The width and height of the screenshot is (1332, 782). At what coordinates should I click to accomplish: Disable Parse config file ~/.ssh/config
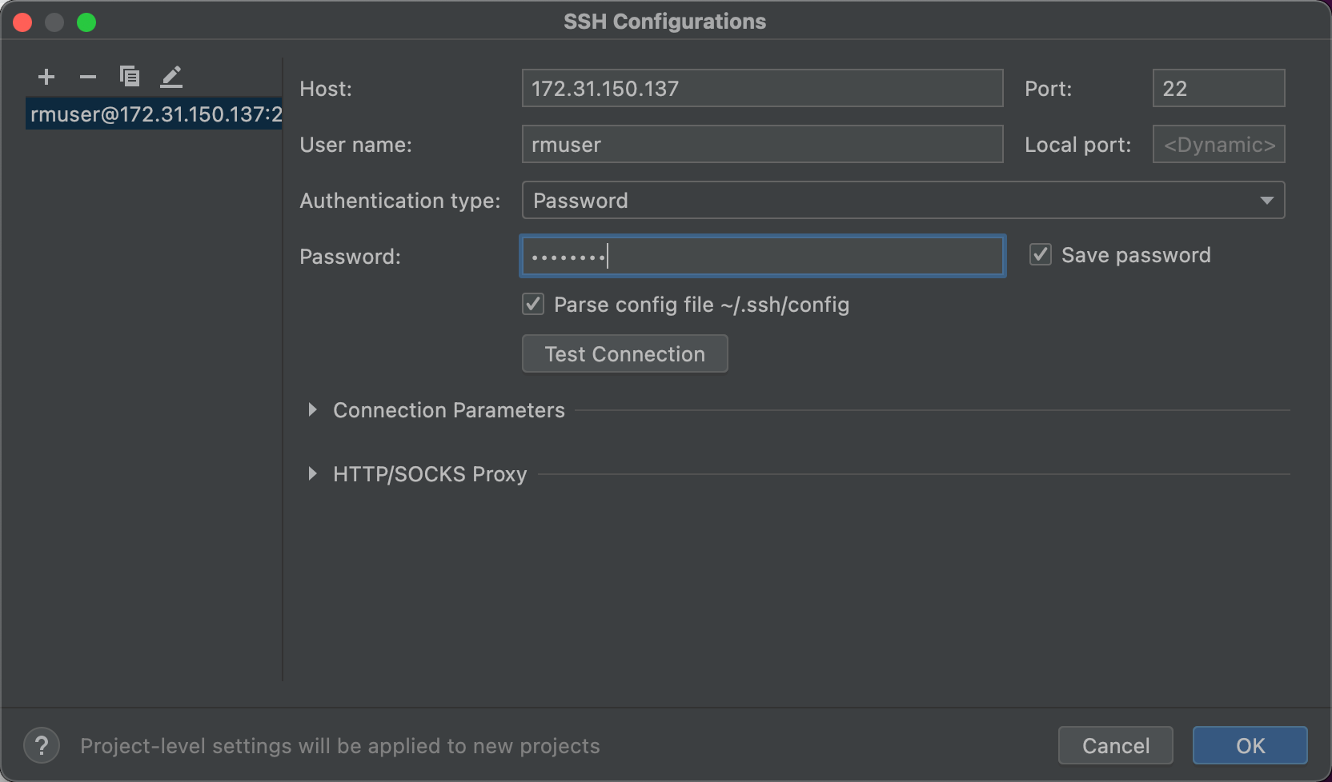(x=532, y=304)
